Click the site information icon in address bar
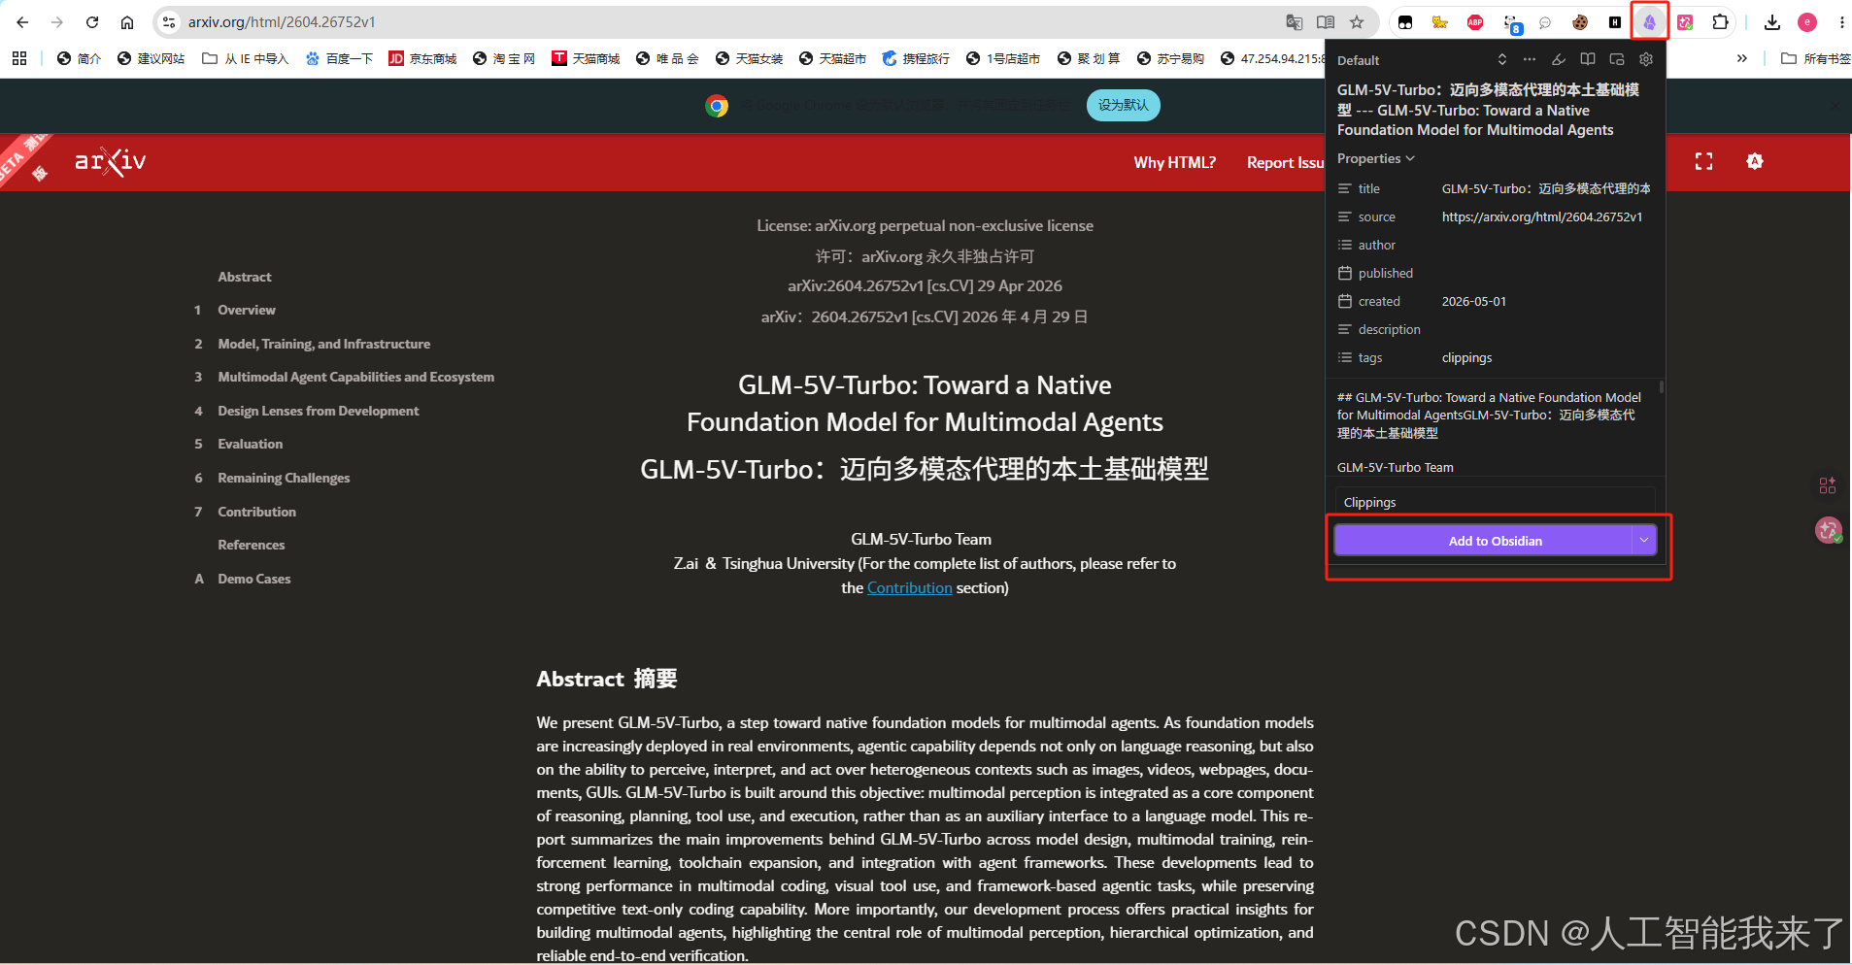Image resolution: width=1852 pixels, height=965 pixels. pyautogui.click(x=169, y=22)
